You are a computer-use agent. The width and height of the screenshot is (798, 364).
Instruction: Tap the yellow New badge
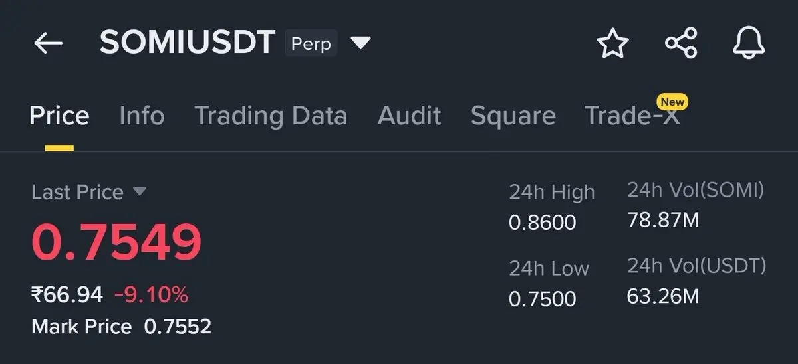point(672,102)
